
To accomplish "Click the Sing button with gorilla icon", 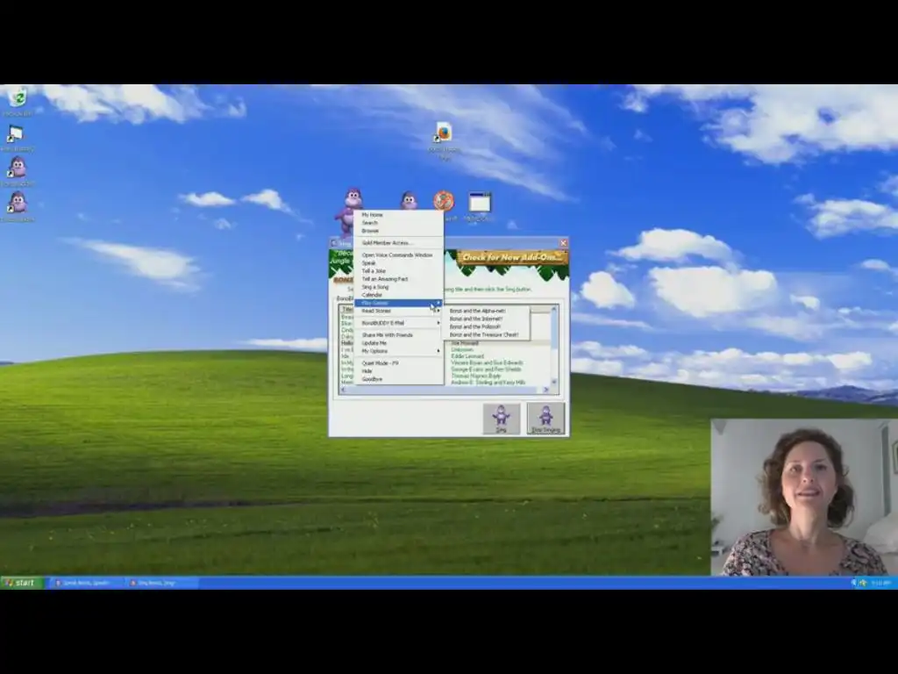I will click(501, 419).
